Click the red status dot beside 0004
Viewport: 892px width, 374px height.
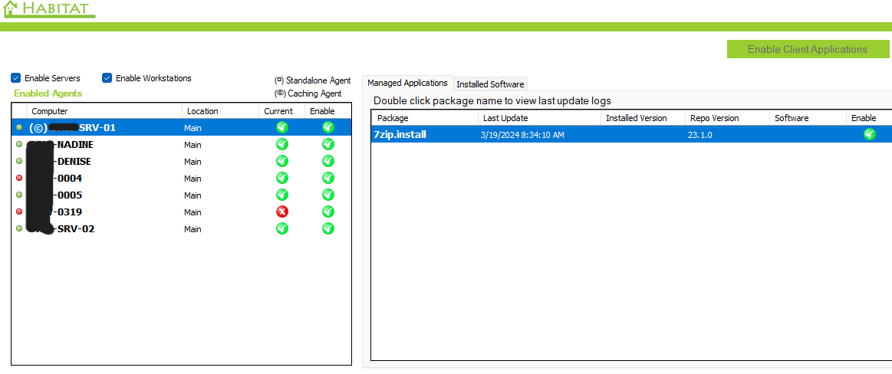[19, 178]
